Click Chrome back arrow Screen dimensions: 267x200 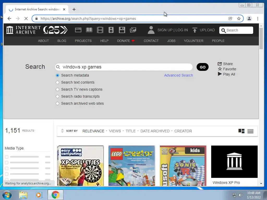click(x=9, y=18)
